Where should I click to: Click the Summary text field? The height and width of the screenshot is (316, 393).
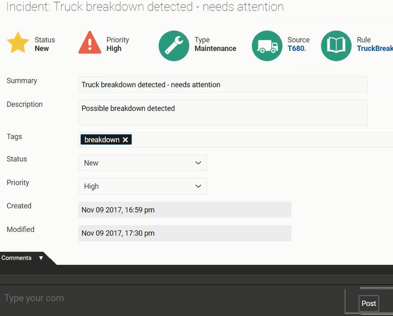pyautogui.click(x=223, y=85)
